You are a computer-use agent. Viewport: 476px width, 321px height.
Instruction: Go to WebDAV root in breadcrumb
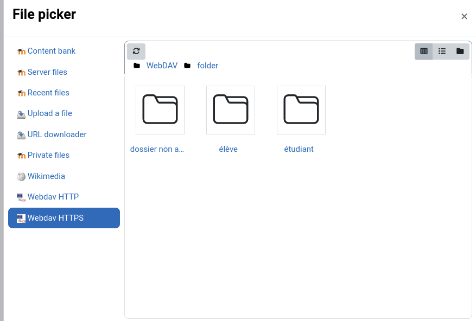coord(162,66)
